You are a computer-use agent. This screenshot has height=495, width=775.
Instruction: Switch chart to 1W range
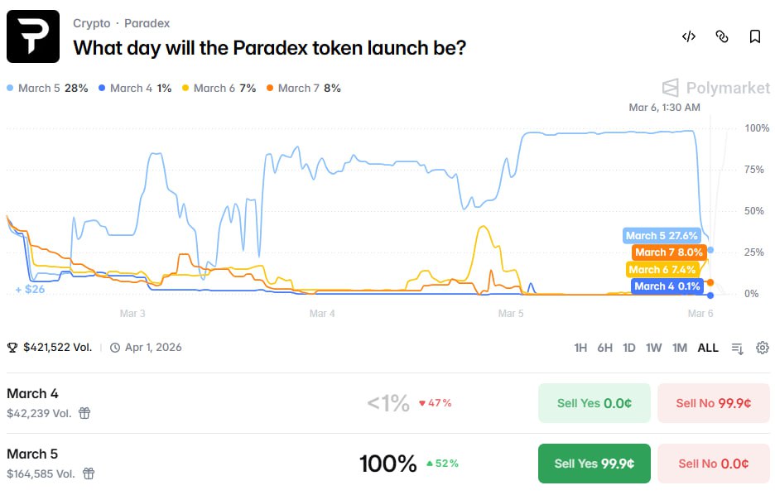(654, 348)
